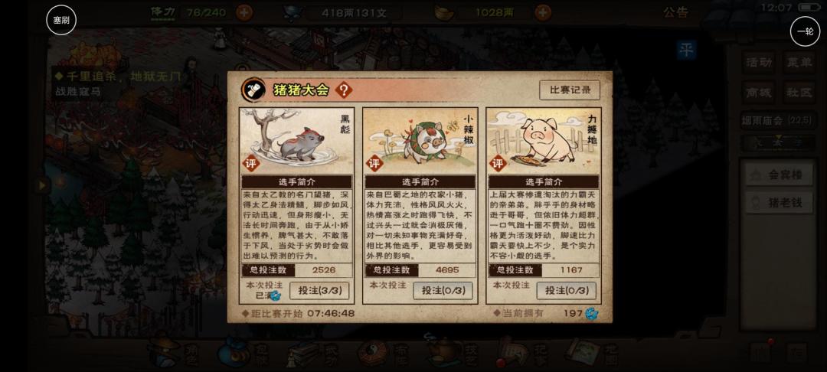This screenshot has width=827, height=372.
Task: Place bet on 力撼地 with 投注(0/3)
Action: [x=566, y=290]
